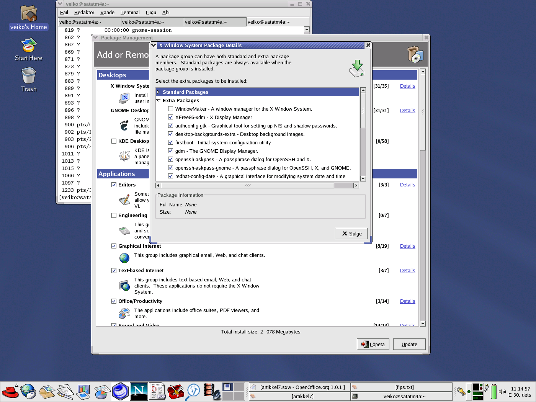Uncheck desktop-backgrounds-extra package
This screenshot has width=536, height=402.
[171, 134]
